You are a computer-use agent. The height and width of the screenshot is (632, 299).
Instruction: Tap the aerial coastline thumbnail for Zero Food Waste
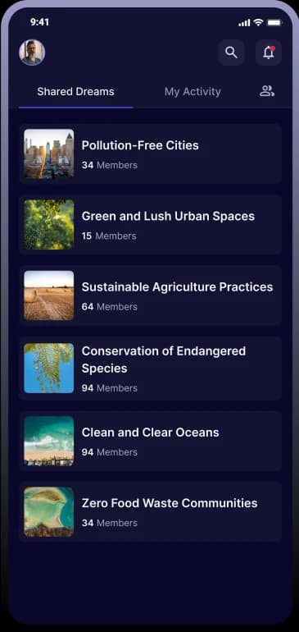point(48,512)
